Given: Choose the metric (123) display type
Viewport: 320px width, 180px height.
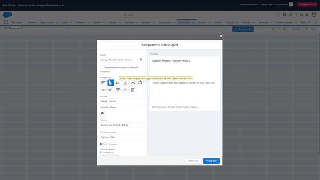Looking at the screenshot, I should pos(103,90).
